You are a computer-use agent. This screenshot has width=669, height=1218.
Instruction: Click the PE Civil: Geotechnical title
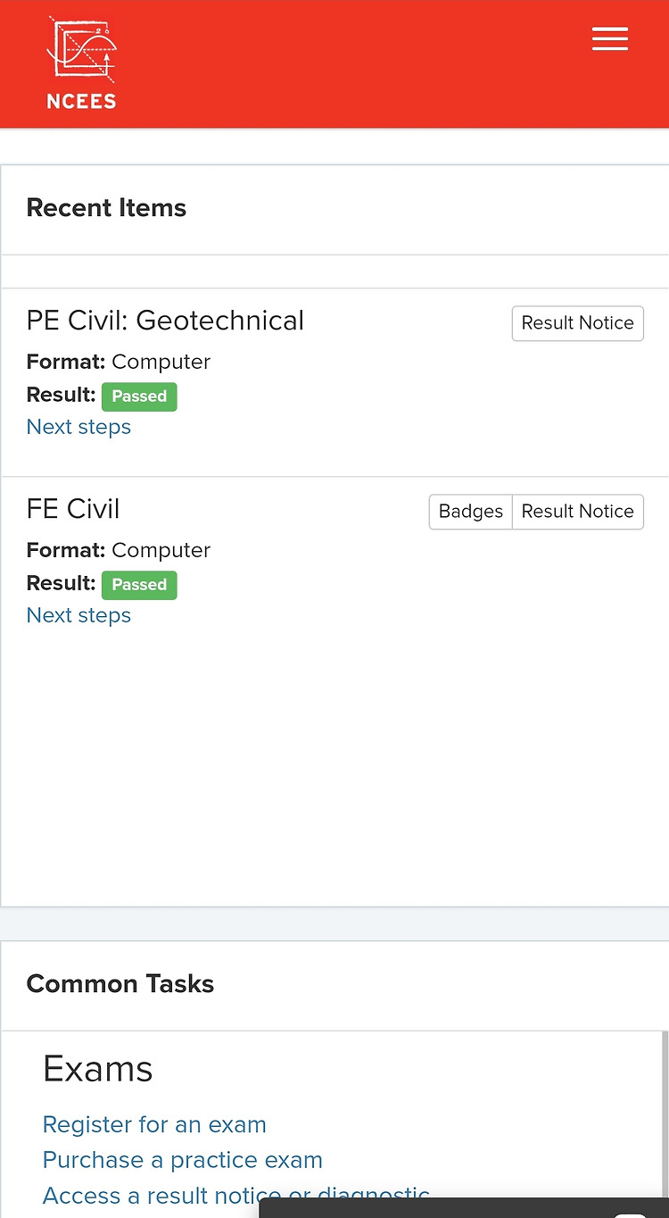pyautogui.click(x=165, y=321)
